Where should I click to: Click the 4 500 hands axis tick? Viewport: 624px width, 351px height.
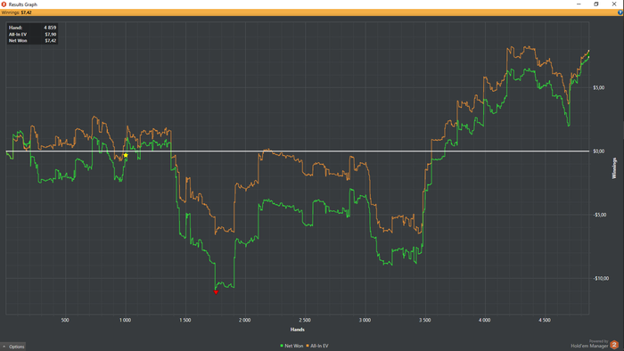tap(545, 320)
